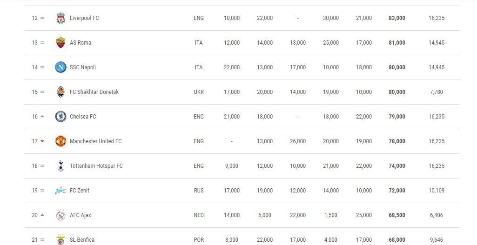This screenshot has height=245, width=477.
Task: Open the Tottenham Hotspur FC link
Action: pos(96,166)
